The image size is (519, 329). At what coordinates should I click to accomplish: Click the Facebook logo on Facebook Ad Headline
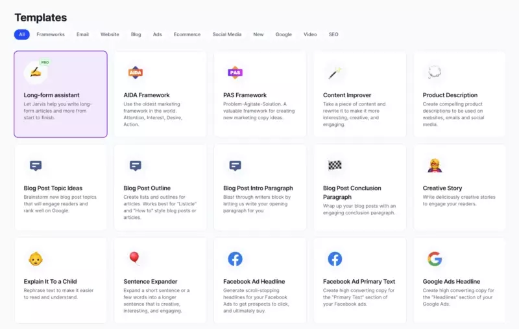tap(235, 259)
